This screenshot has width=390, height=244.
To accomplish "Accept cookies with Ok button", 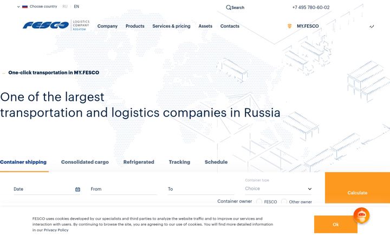I will tap(336, 224).
